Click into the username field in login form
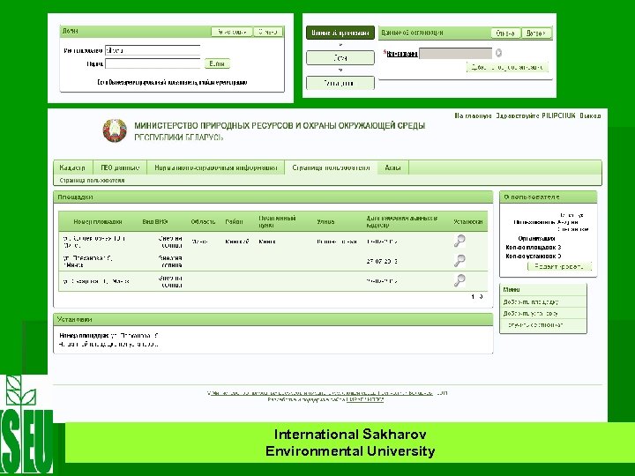This screenshot has width=635, height=476. point(153,50)
